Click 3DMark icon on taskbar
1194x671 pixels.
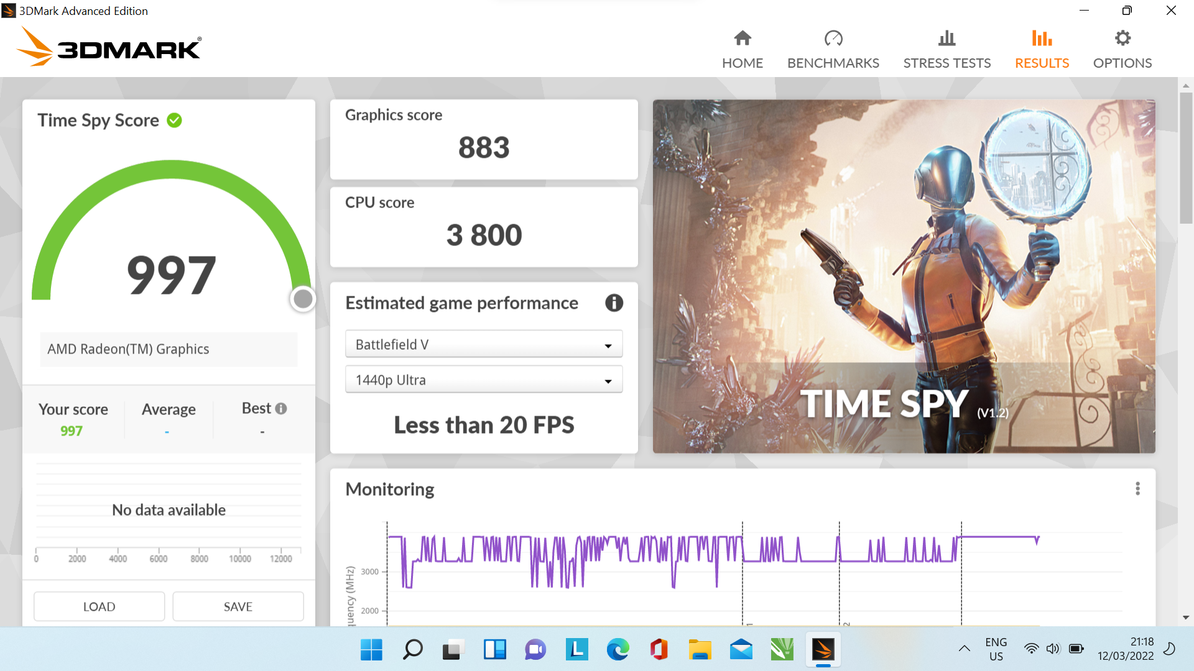tap(823, 650)
